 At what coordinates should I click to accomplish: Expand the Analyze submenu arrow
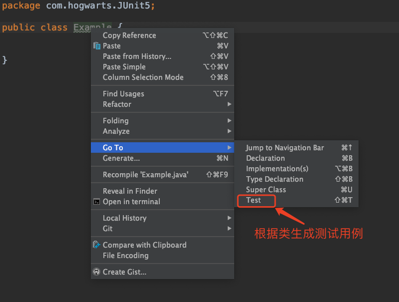coord(229,131)
